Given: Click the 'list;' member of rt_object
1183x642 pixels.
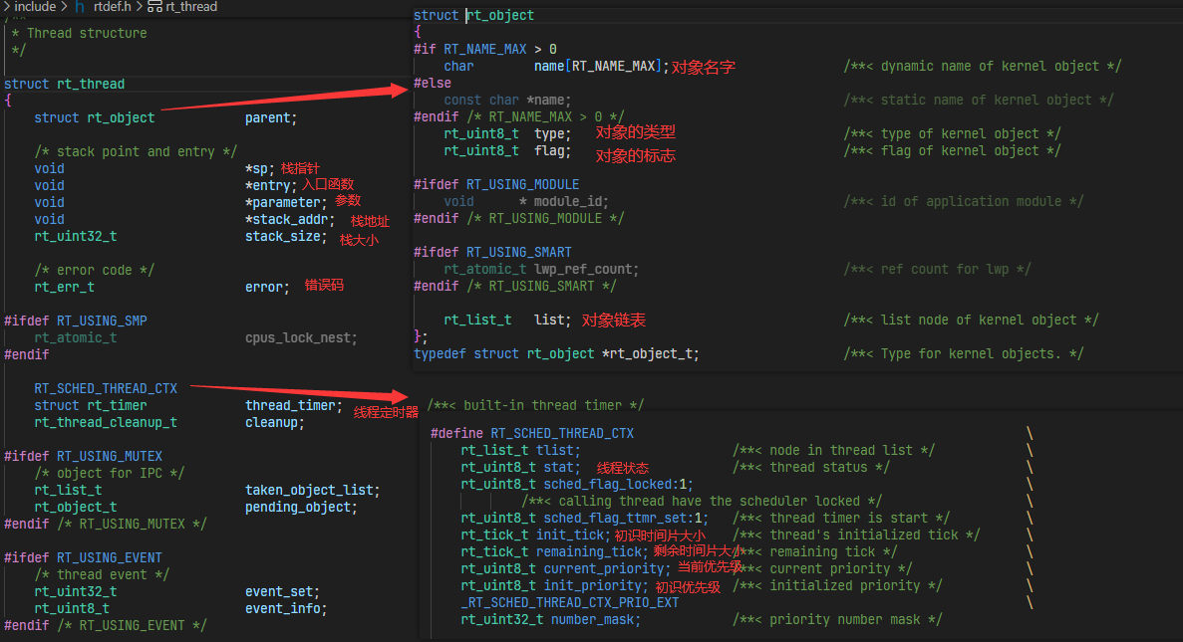Looking at the screenshot, I should coord(552,320).
